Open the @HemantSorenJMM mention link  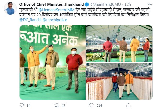click(x=57, y=10)
